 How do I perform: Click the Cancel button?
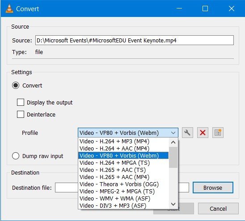(218, 208)
